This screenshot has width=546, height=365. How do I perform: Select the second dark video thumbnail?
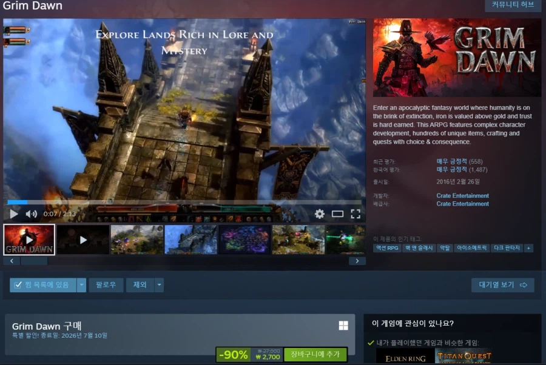pos(83,239)
